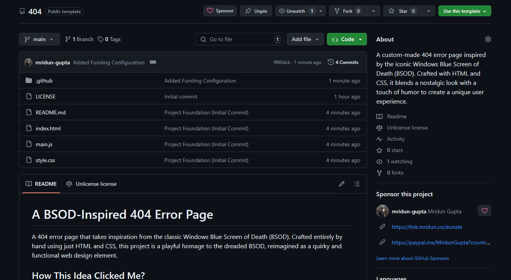Viewport: 511px width, 280px height.
Task: Open the Add file dropdown
Action: pyautogui.click(x=305, y=39)
